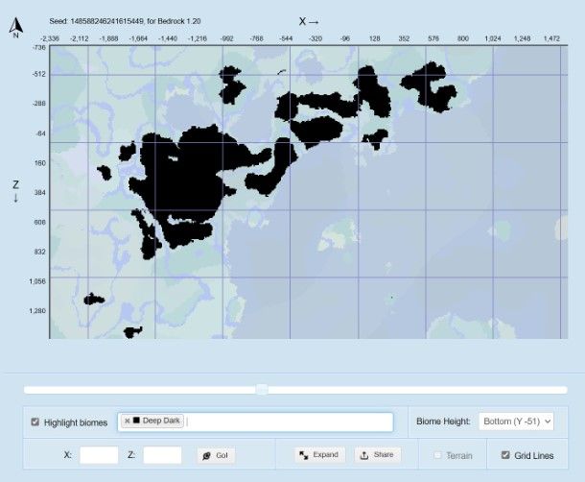Disable the Grid Lines checkbox
Viewport: 585px width, 482px height.
point(504,455)
